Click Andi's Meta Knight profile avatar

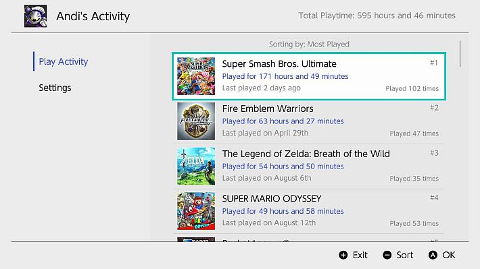[x=36, y=16]
